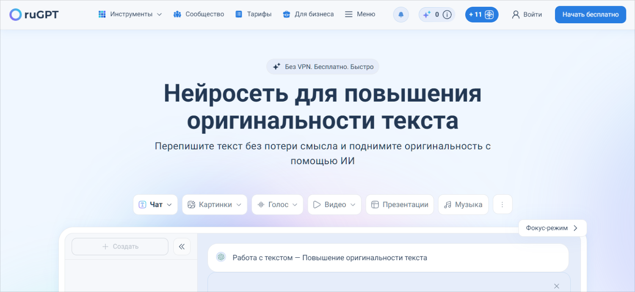This screenshot has width=635, height=292.
Task: Select the Презентации tab
Action: (x=400, y=204)
